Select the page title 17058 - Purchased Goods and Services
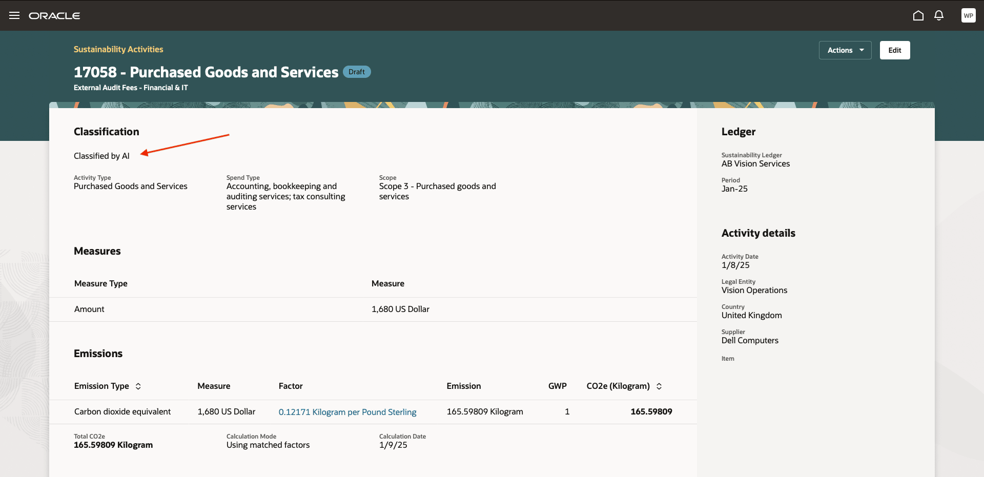 206,72
